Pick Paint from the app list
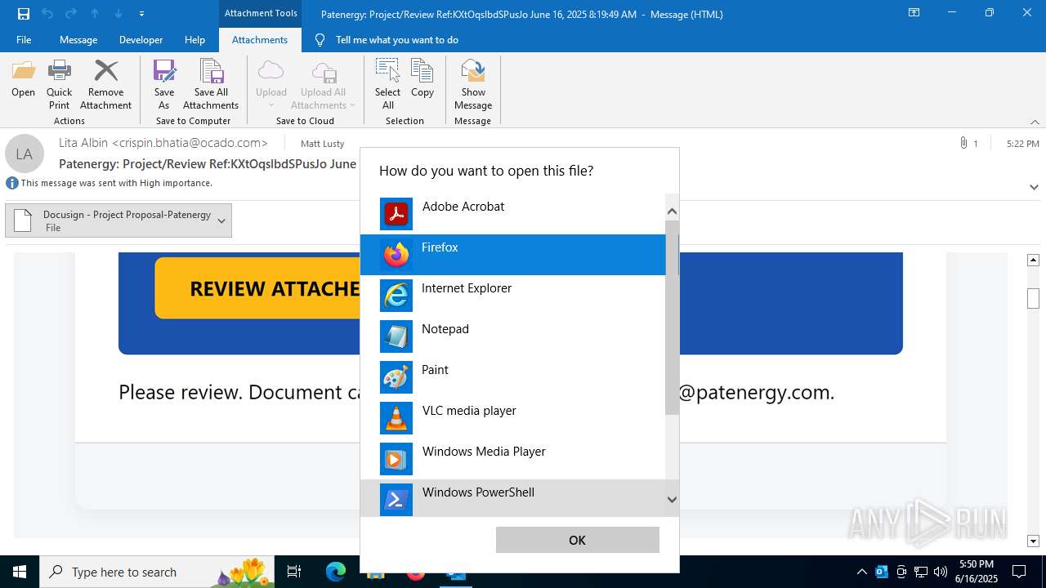1046x588 pixels. pos(513,377)
